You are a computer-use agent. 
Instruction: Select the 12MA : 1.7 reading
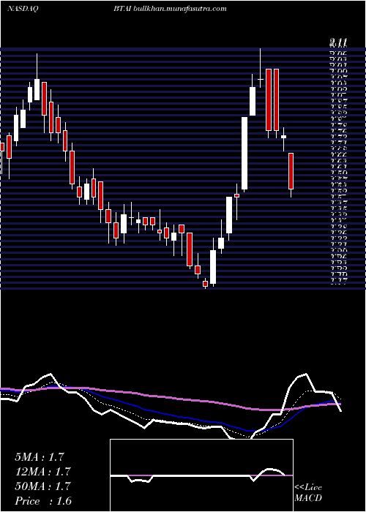(42, 472)
